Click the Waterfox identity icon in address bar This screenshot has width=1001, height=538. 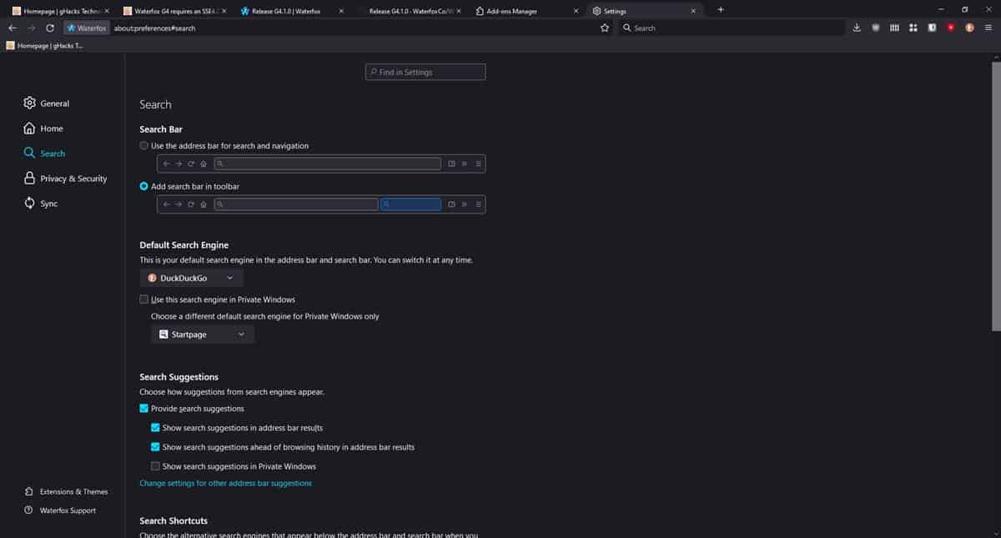pyautogui.click(x=88, y=28)
